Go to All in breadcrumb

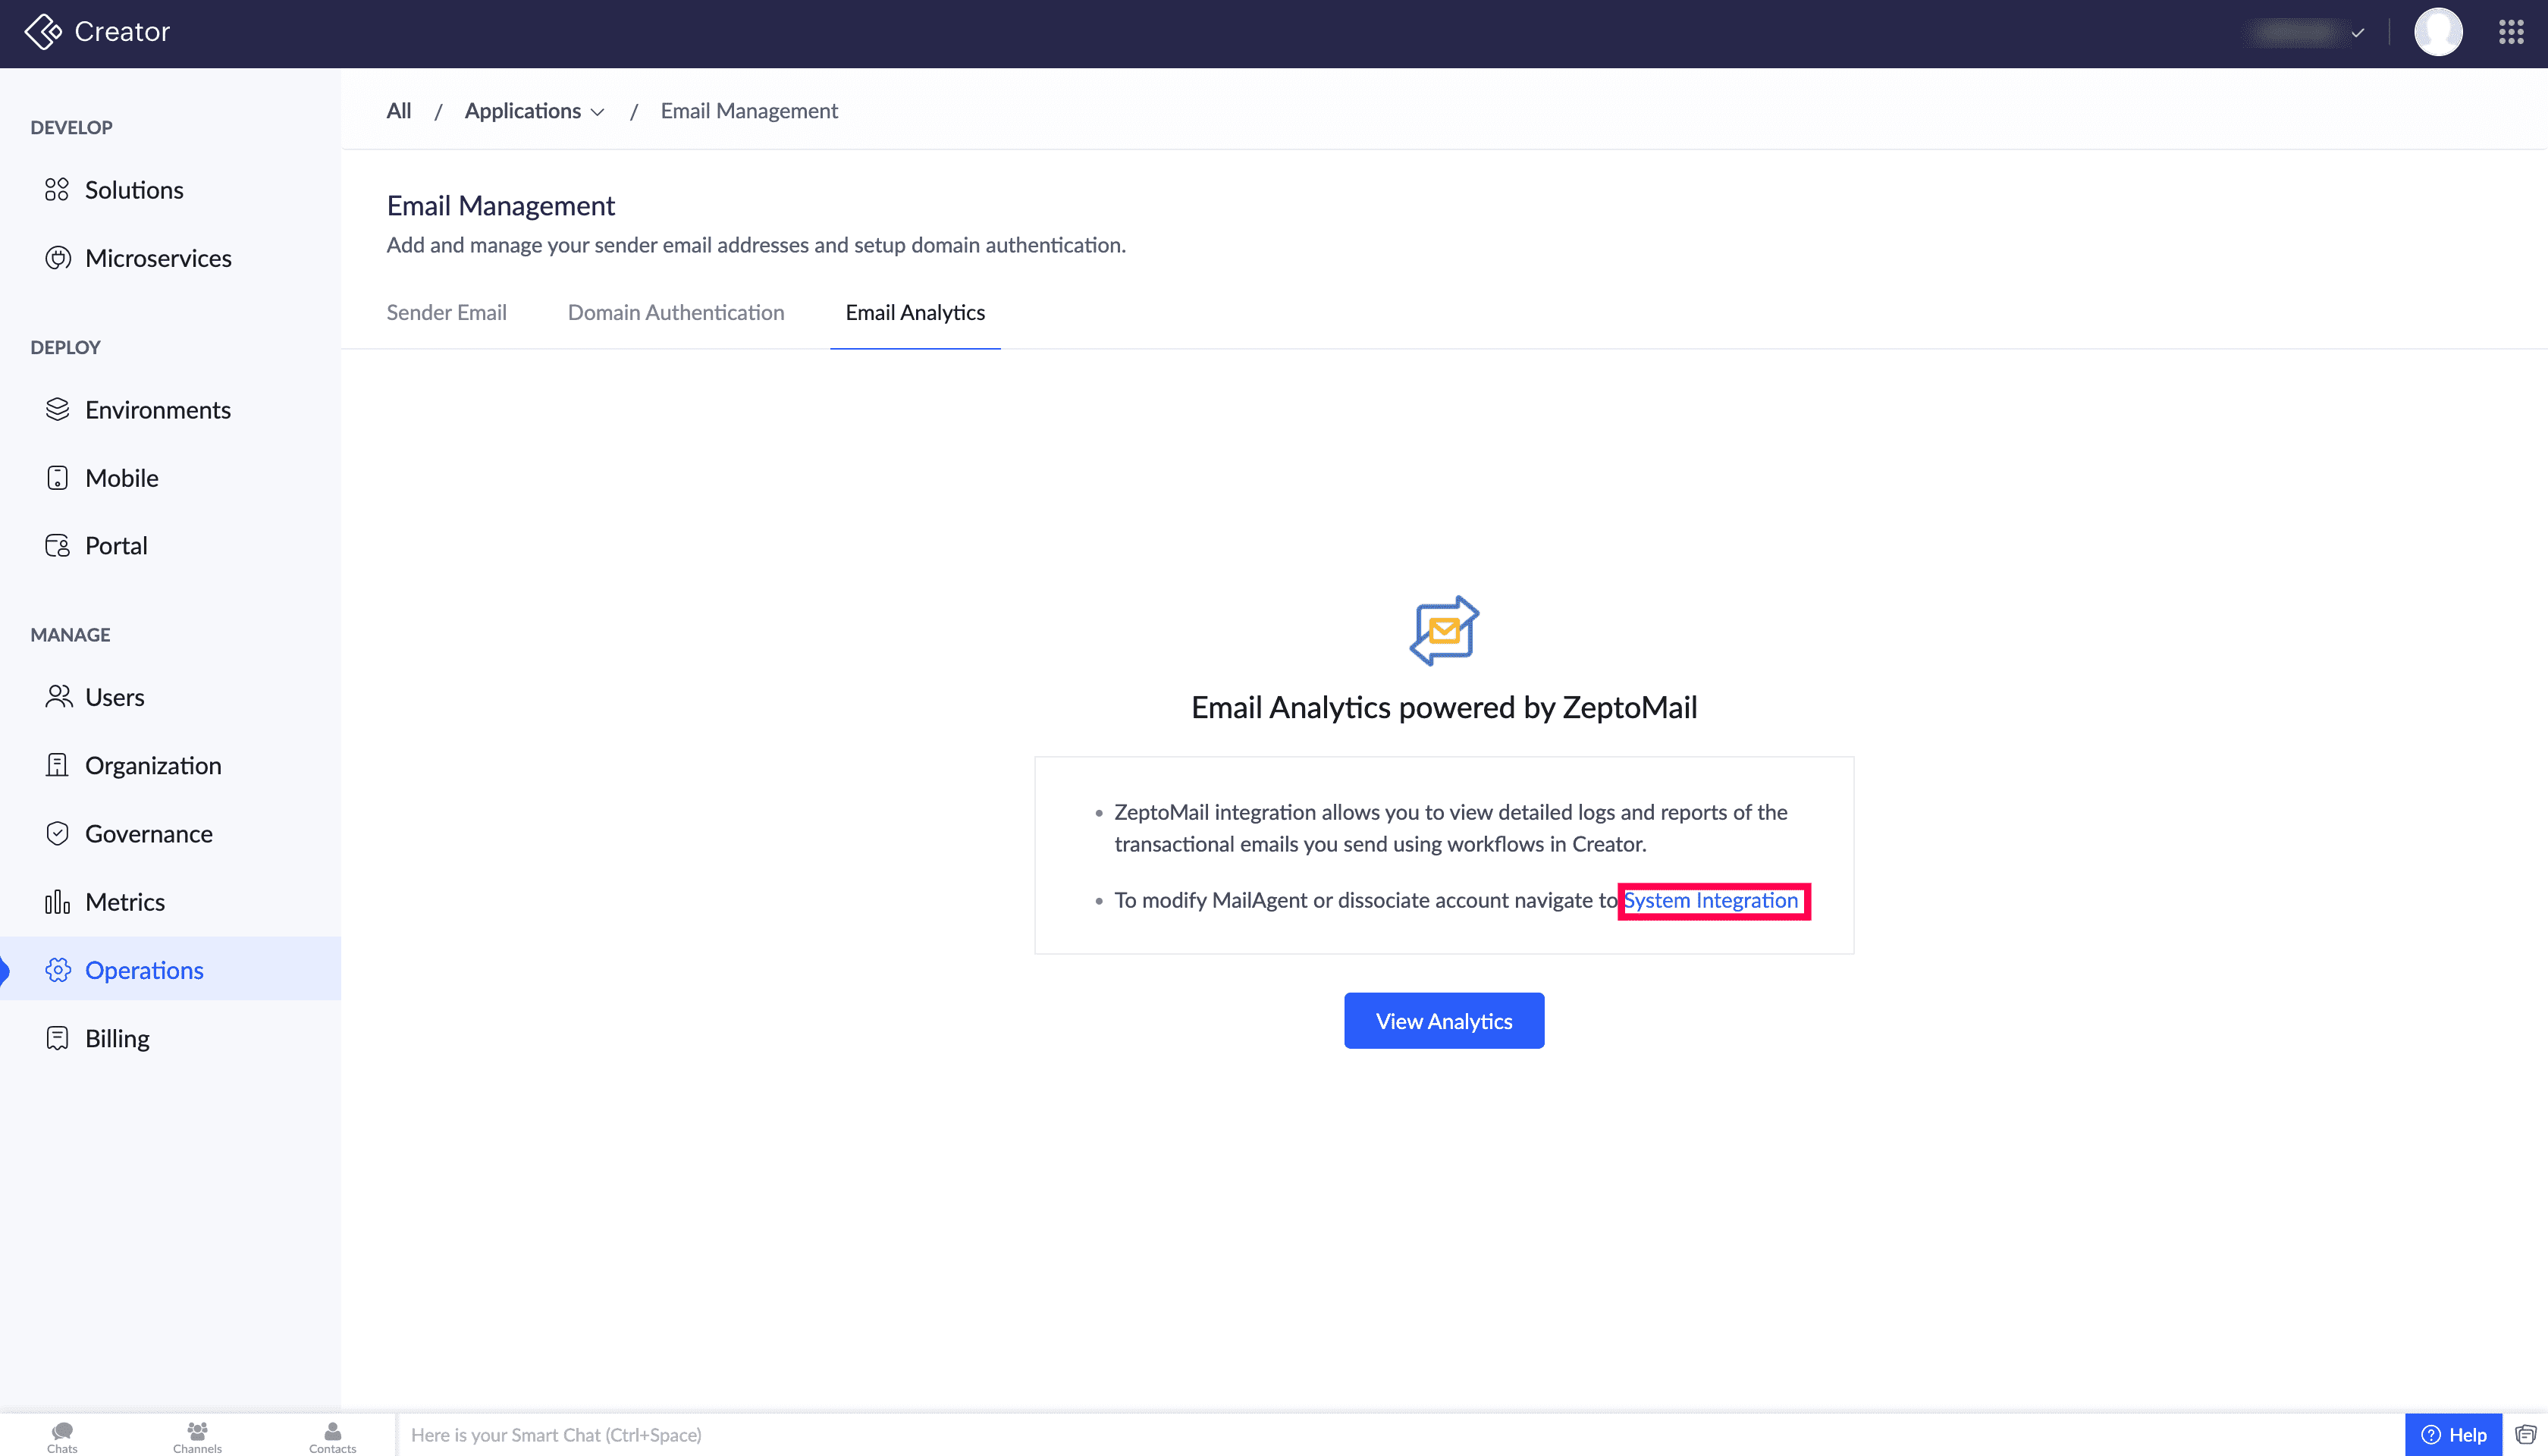tap(398, 111)
